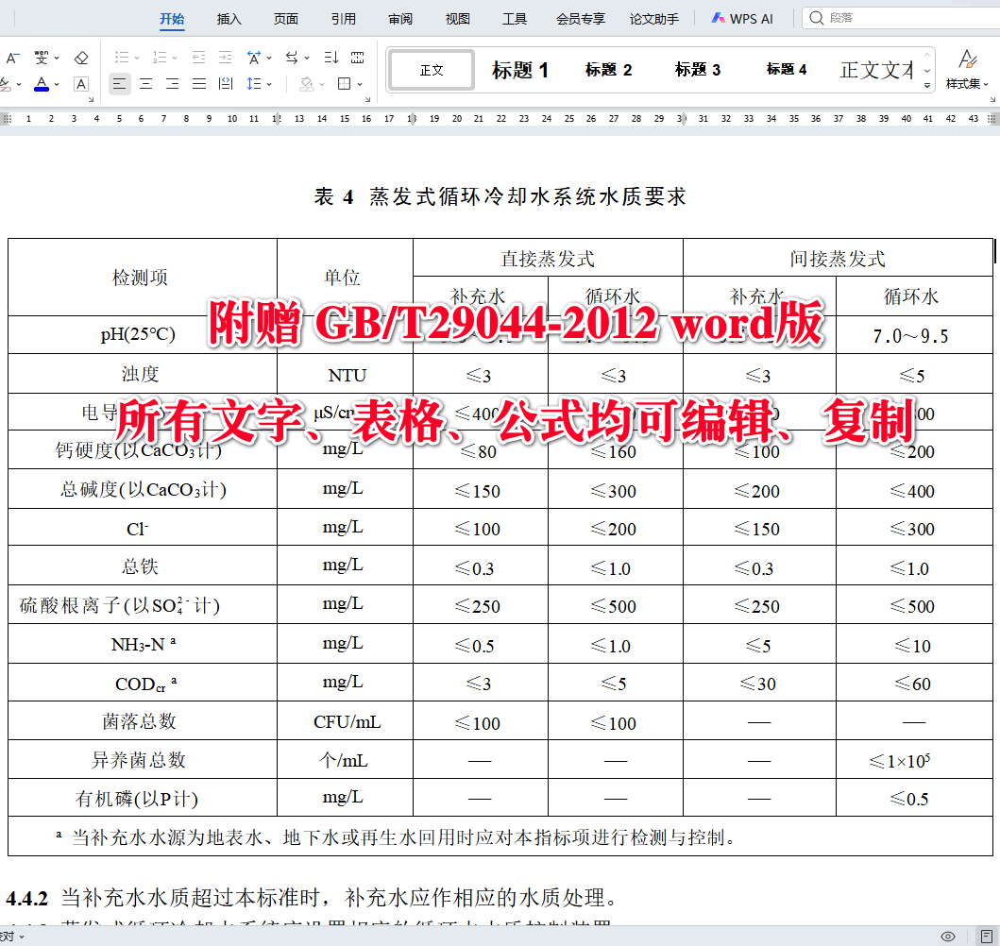This screenshot has width=1000, height=946.
Task: Open the font dialog launcher arrow
Action: (x=92, y=100)
